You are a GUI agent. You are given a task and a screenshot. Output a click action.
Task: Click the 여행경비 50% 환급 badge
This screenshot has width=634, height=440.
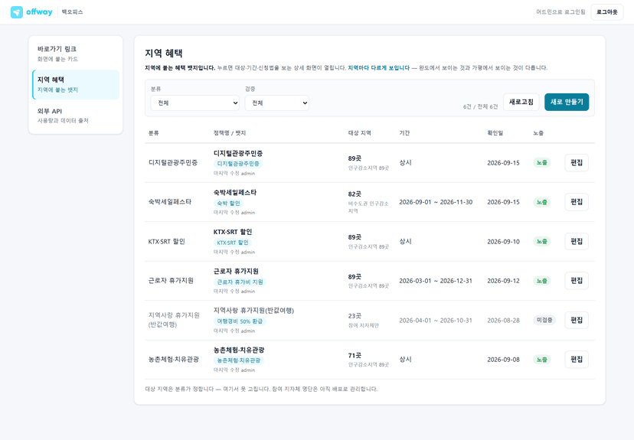(x=240, y=321)
